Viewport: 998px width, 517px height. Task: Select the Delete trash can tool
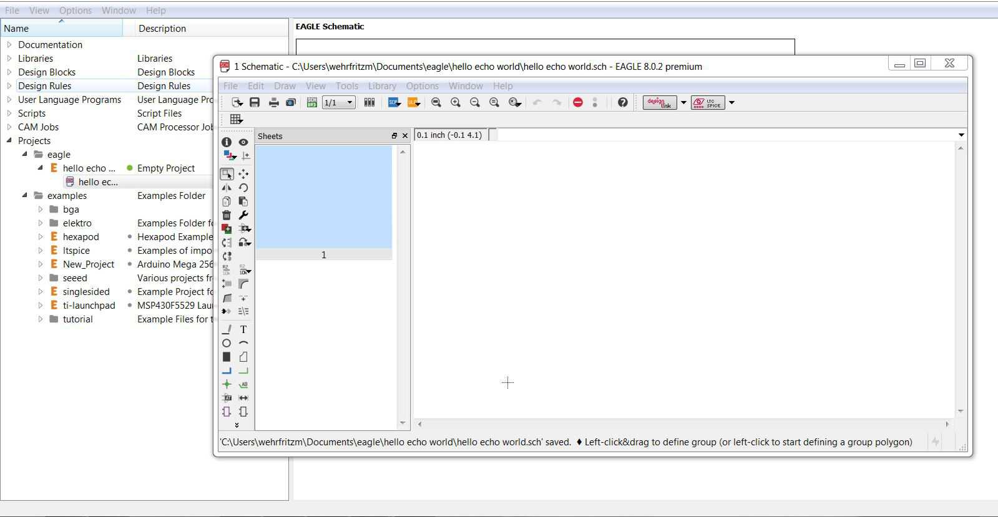(x=227, y=215)
